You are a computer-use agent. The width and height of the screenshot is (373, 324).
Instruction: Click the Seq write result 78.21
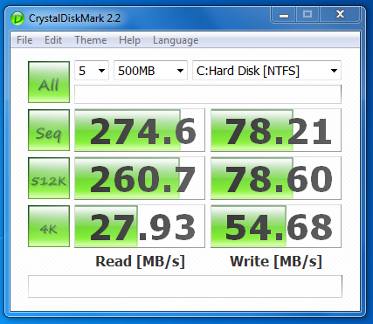276,130
